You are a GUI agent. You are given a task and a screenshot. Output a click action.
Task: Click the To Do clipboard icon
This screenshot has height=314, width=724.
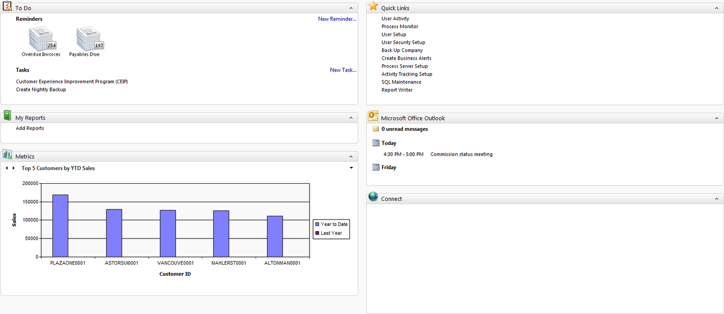click(x=7, y=6)
